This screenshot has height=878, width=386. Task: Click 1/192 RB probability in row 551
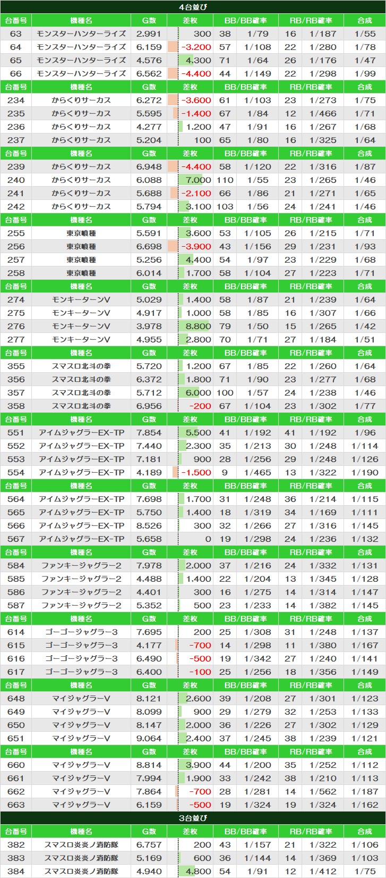pos(323,432)
